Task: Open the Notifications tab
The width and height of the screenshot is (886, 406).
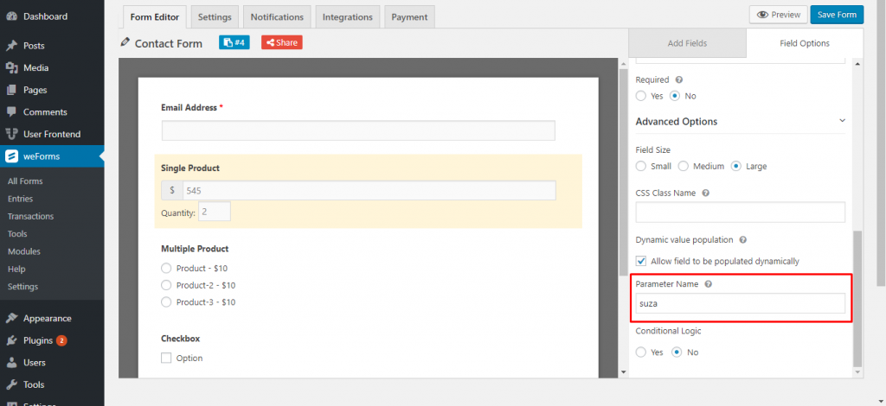Action: tap(277, 17)
